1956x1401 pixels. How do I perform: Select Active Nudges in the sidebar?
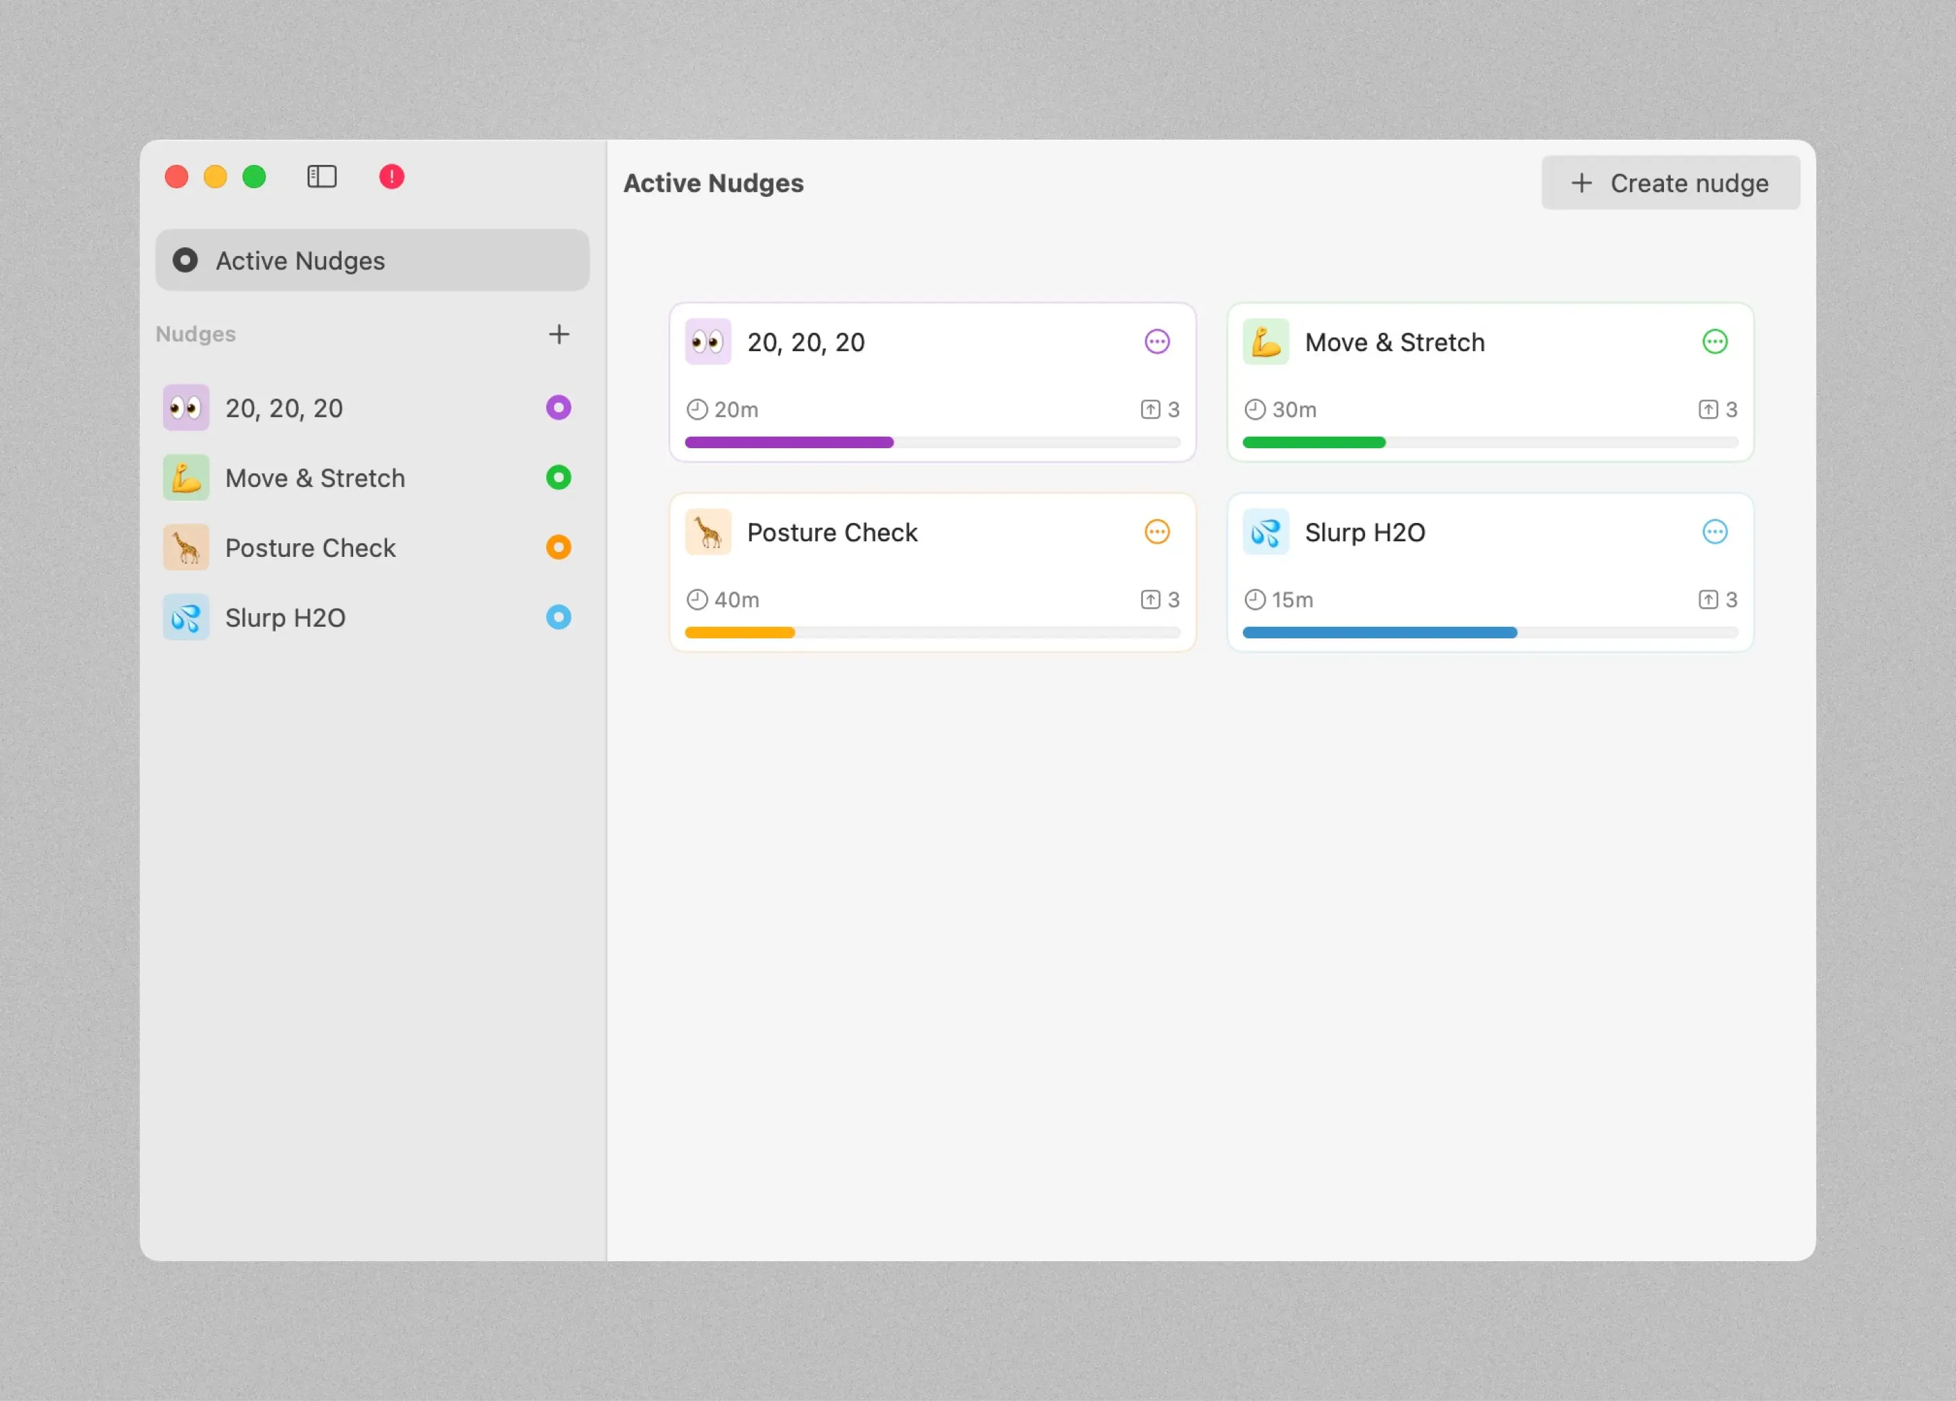[373, 260]
